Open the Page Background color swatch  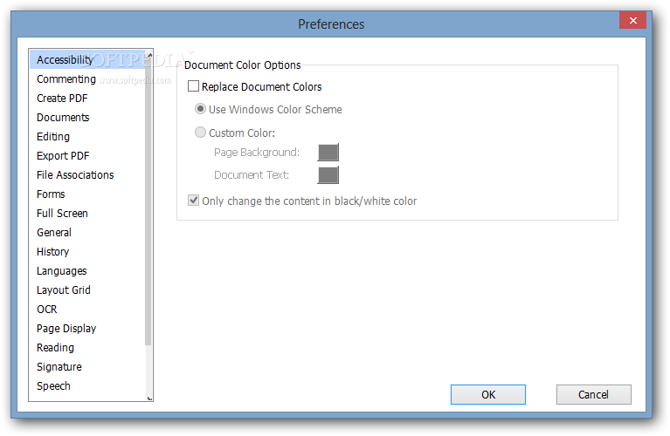click(328, 153)
